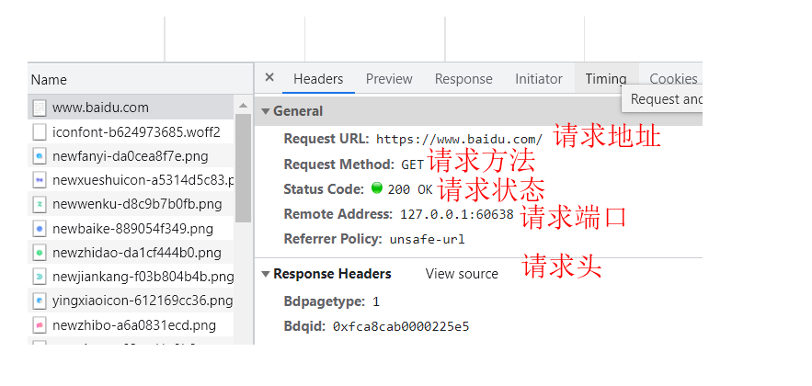The width and height of the screenshot is (812, 386).
Task: Select iconfont-b624973685.woff2 request
Action: click(131, 132)
